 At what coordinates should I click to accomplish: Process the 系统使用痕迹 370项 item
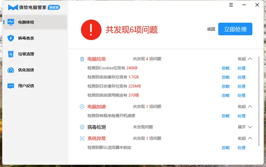point(241,96)
